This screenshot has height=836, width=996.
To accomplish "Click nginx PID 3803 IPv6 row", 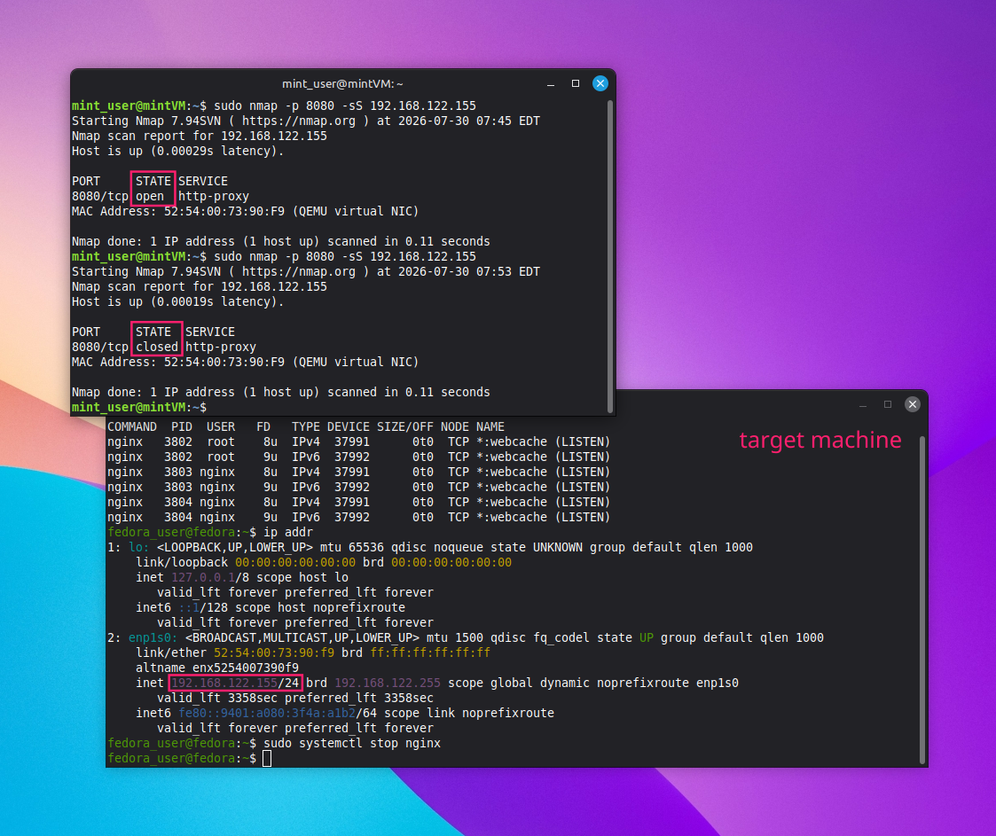I will tap(359, 488).
